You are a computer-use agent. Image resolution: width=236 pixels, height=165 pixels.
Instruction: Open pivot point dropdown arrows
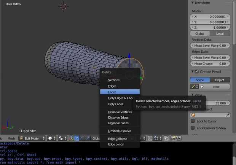click(x=65, y=138)
